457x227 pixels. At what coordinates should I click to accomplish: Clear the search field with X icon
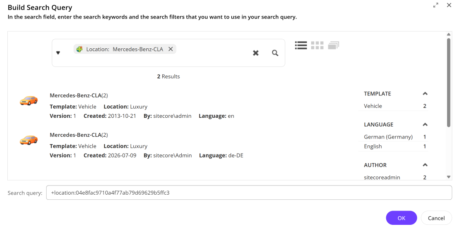point(255,53)
